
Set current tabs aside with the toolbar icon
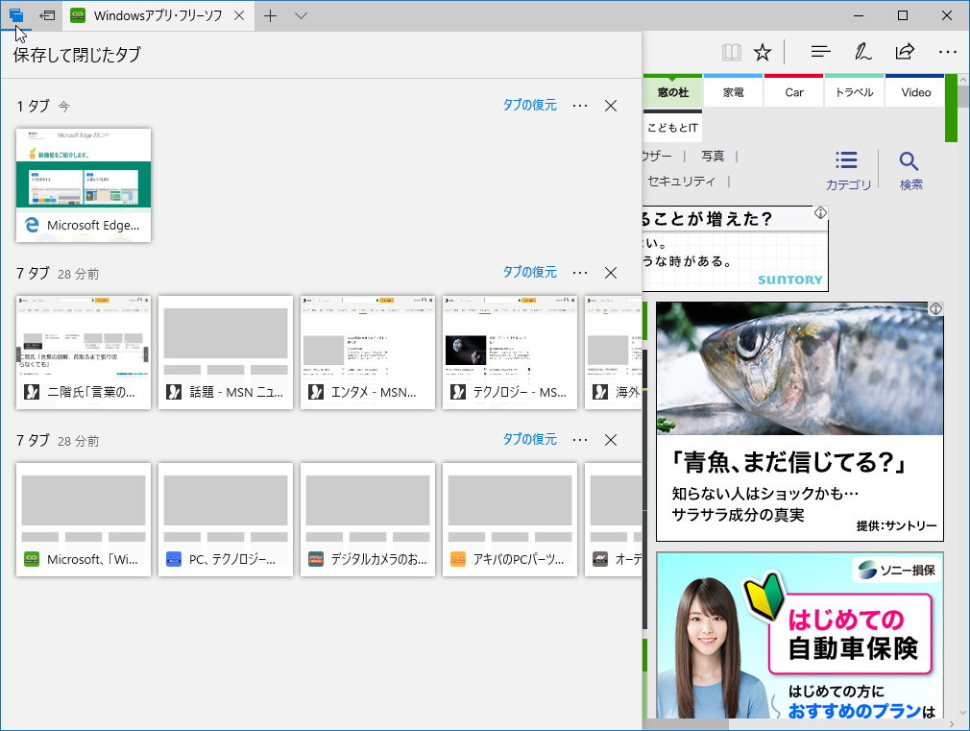46,15
